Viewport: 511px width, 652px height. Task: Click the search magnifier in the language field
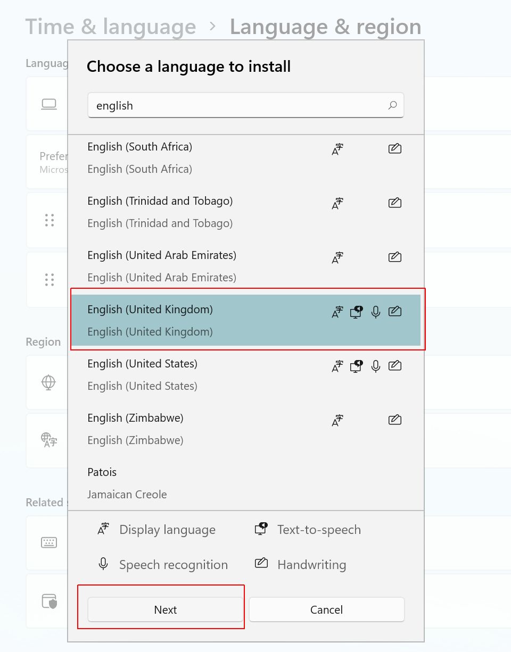[x=393, y=105]
